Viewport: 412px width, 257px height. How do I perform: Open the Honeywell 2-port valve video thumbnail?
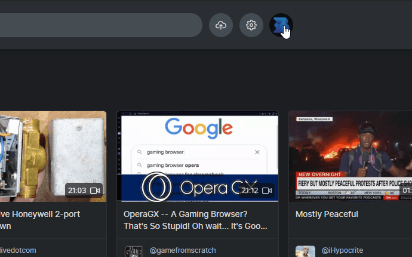pos(53,157)
